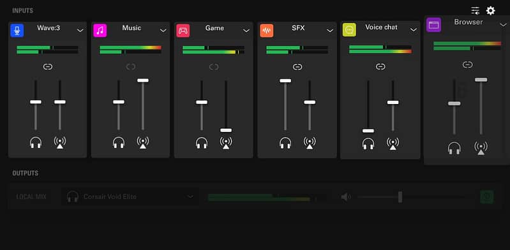Open the mixer layout icon beside the gear

475,11
